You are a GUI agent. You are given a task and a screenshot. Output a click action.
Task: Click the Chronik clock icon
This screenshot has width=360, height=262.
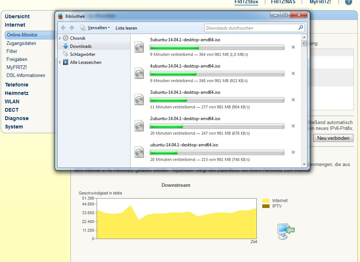tap(66, 38)
